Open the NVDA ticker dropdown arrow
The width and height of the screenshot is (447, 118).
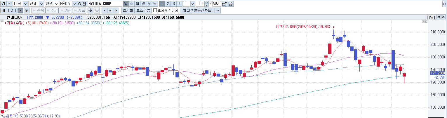tap(74, 4)
